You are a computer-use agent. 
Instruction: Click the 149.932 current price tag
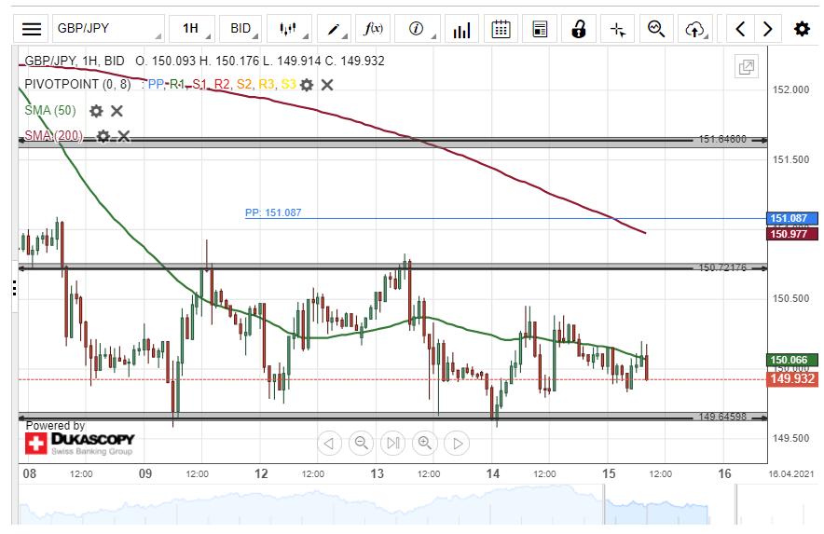pyautogui.click(x=792, y=379)
